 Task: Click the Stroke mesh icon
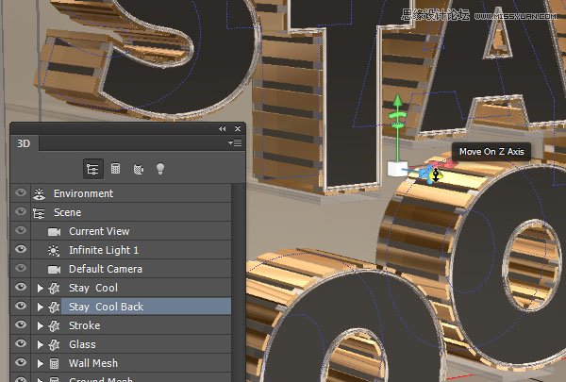[54, 325]
